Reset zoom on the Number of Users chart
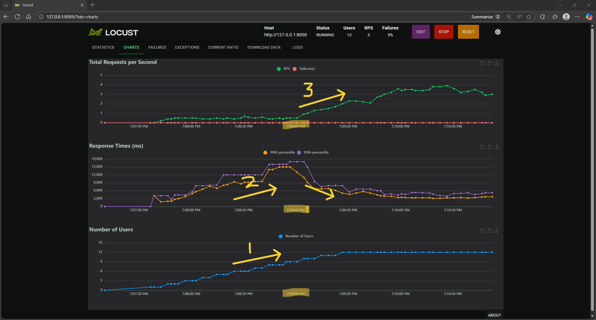The height and width of the screenshot is (320, 596). point(490,230)
